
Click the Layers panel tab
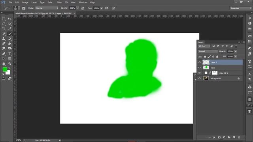click(x=201, y=42)
